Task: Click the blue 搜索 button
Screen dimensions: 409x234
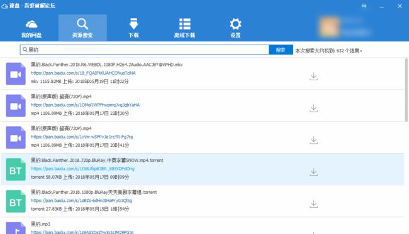Action: coord(281,50)
